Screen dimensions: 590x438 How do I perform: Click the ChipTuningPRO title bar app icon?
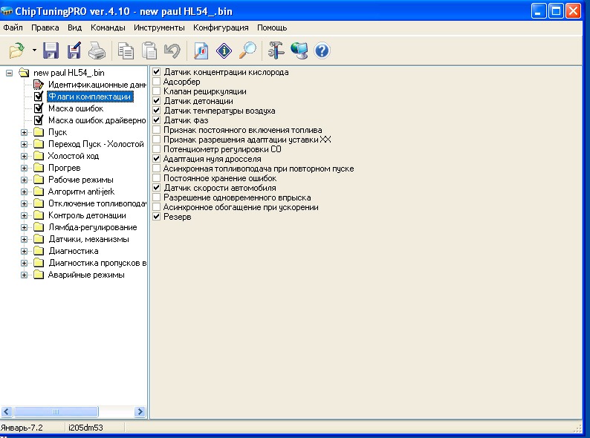pos(7,11)
